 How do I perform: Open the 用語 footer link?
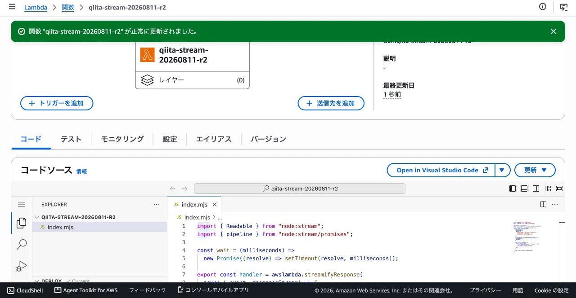click(518, 290)
